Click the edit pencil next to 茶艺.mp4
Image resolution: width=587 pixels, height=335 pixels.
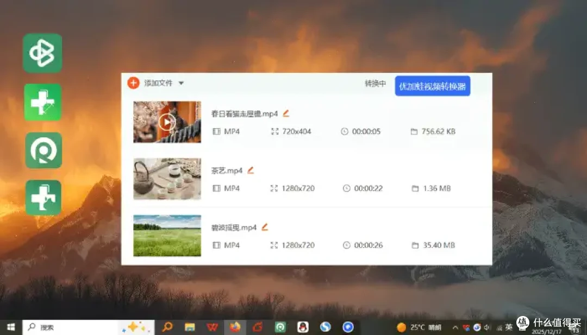[251, 170]
